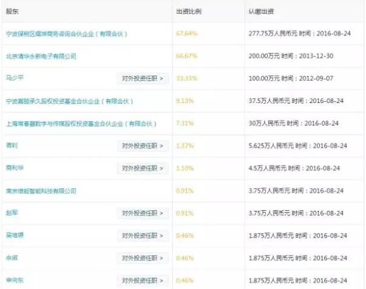Click 对外投资任职 button next to 赵军
This screenshot has width=366, height=289.
pyautogui.click(x=143, y=213)
